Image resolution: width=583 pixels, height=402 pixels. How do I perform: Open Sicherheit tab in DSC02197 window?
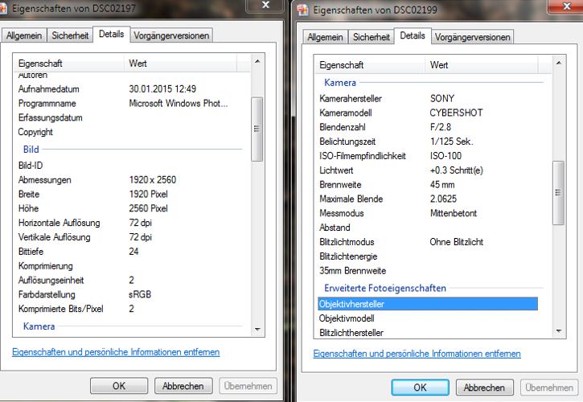(70, 35)
